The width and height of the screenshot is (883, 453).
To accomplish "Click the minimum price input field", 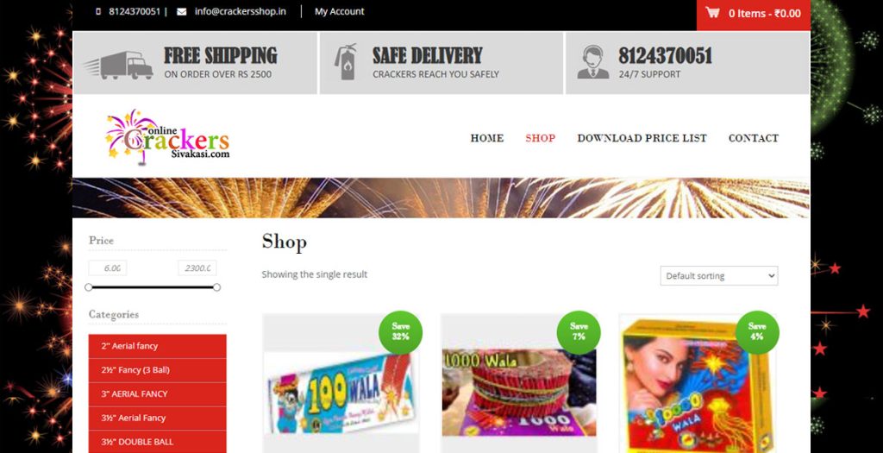I will [x=108, y=268].
